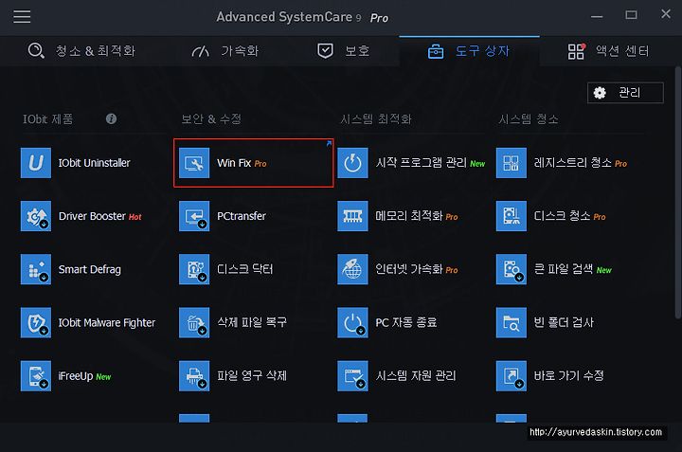Viewport: 682px width, 452px height.
Task: Open 시작 프로그램 관리 icon
Action: click(352, 163)
